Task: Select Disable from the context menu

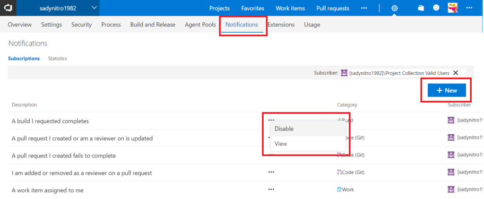Action: pos(284,129)
